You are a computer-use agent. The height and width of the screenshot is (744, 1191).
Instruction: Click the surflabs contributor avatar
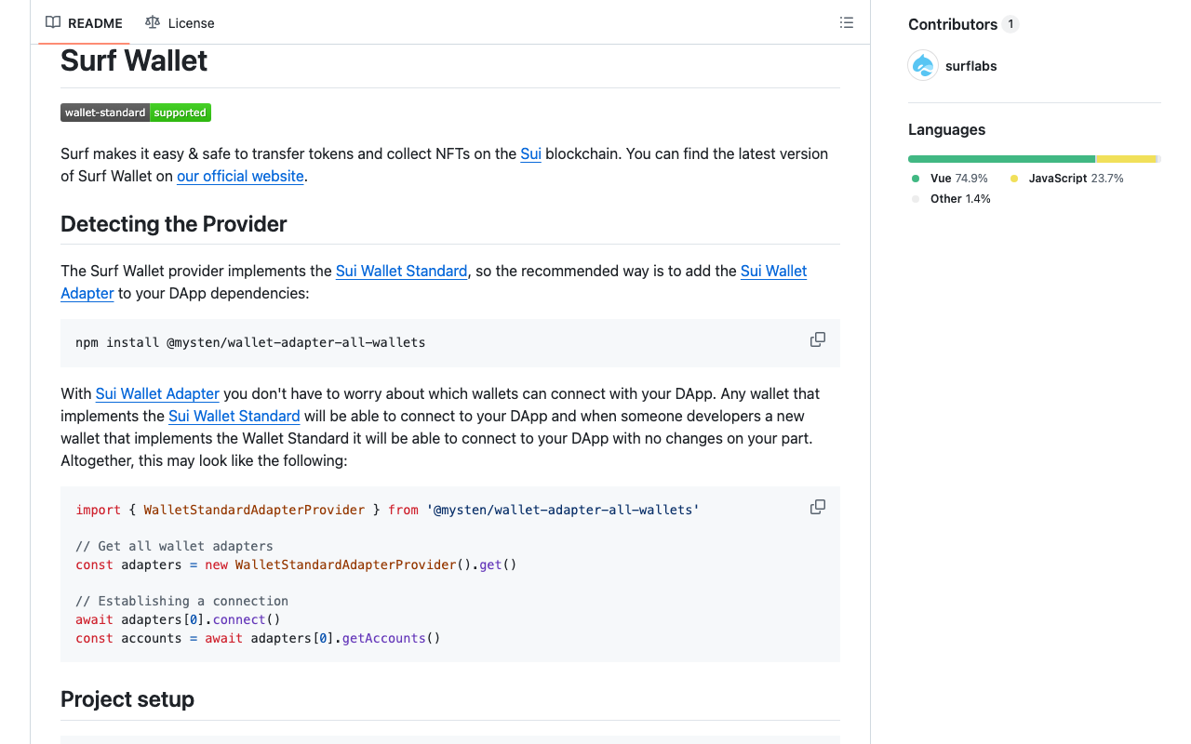923,66
